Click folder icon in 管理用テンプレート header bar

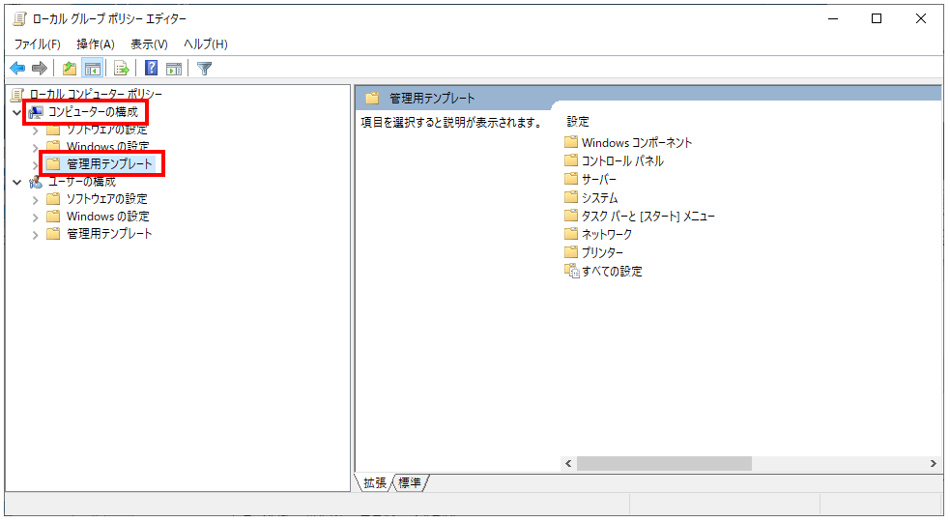point(372,99)
